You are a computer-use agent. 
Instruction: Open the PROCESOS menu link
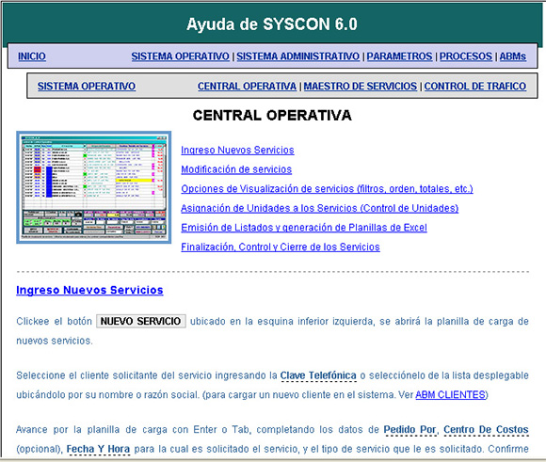click(466, 56)
